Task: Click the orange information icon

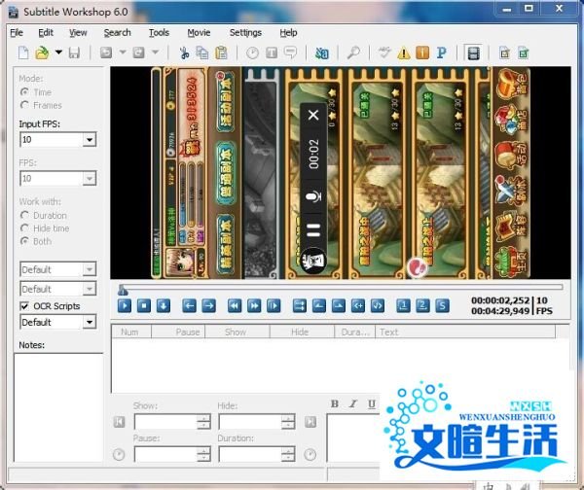Action: tap(422, 52)
